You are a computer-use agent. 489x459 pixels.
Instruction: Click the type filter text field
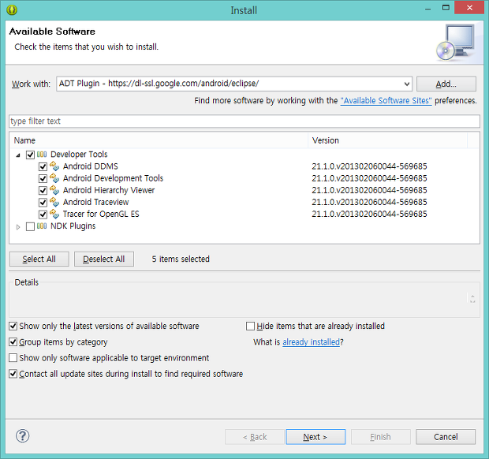[x=244, y=121]
